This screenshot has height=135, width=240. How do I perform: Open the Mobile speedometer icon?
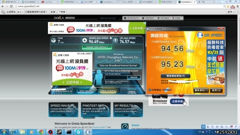pos(125,126)
